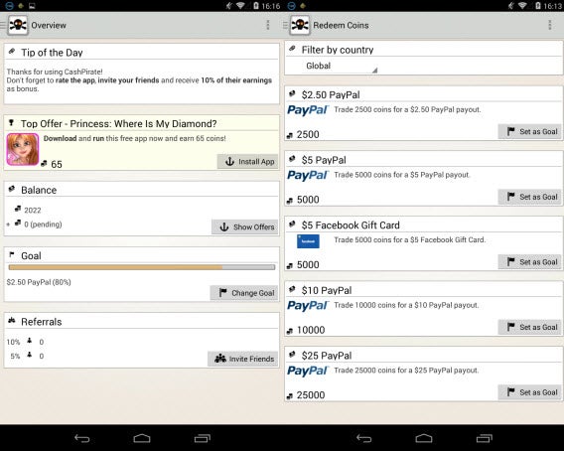Open recent apps on left screen
Image resolution: width=564 pixels, height=451 pixels.
203,438
